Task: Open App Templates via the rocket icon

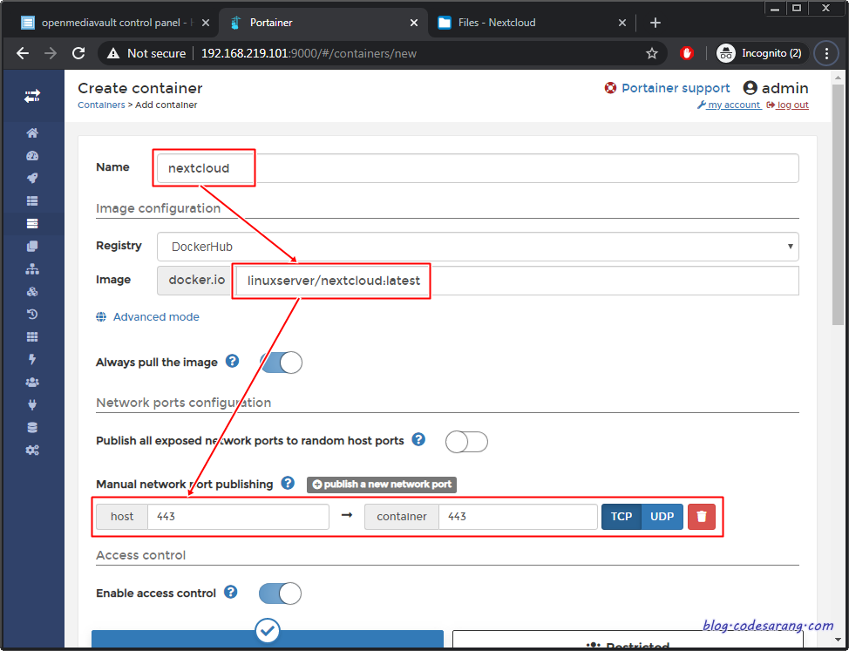Action: [x=32, y=178]
